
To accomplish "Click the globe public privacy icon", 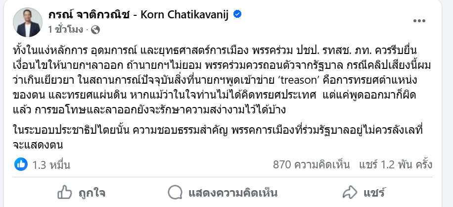I will pos(95,30).
